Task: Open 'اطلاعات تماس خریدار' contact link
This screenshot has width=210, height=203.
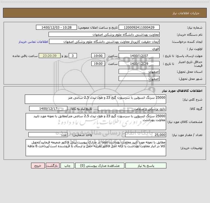Action: click(x=33, y=42)
